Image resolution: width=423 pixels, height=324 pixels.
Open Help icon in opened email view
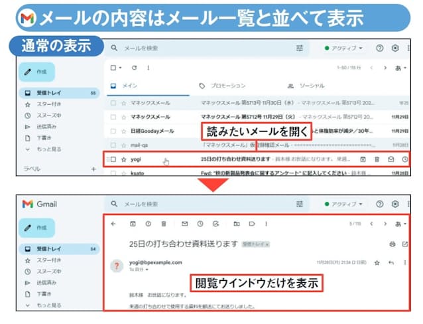379,204
